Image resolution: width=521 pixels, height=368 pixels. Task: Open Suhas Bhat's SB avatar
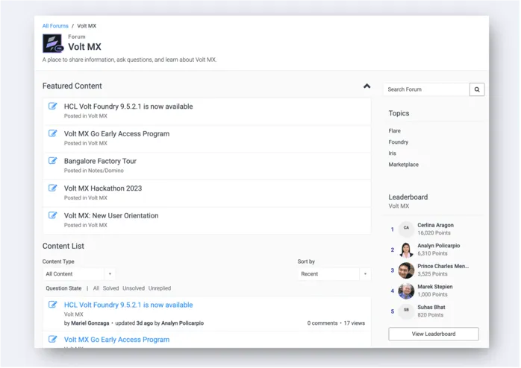point(406,311)
